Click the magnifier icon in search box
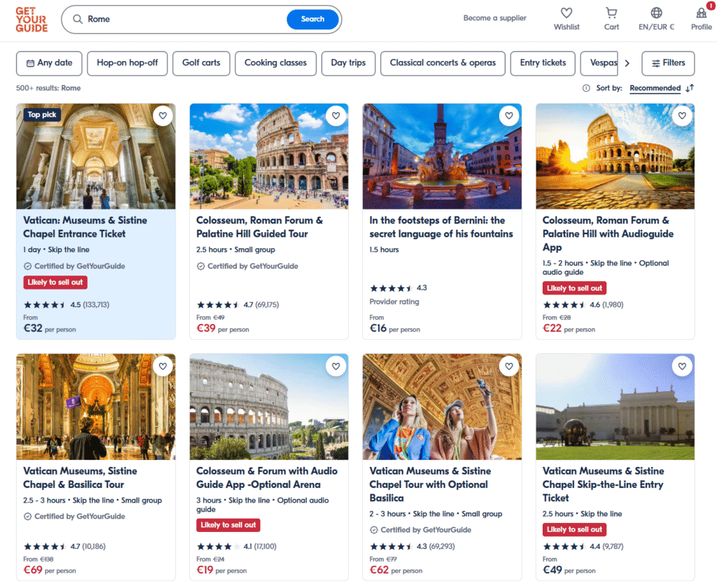 click(x=78, y=19)
